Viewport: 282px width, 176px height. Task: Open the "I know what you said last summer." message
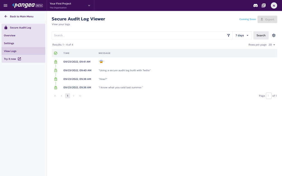click(x=121, y=87)
